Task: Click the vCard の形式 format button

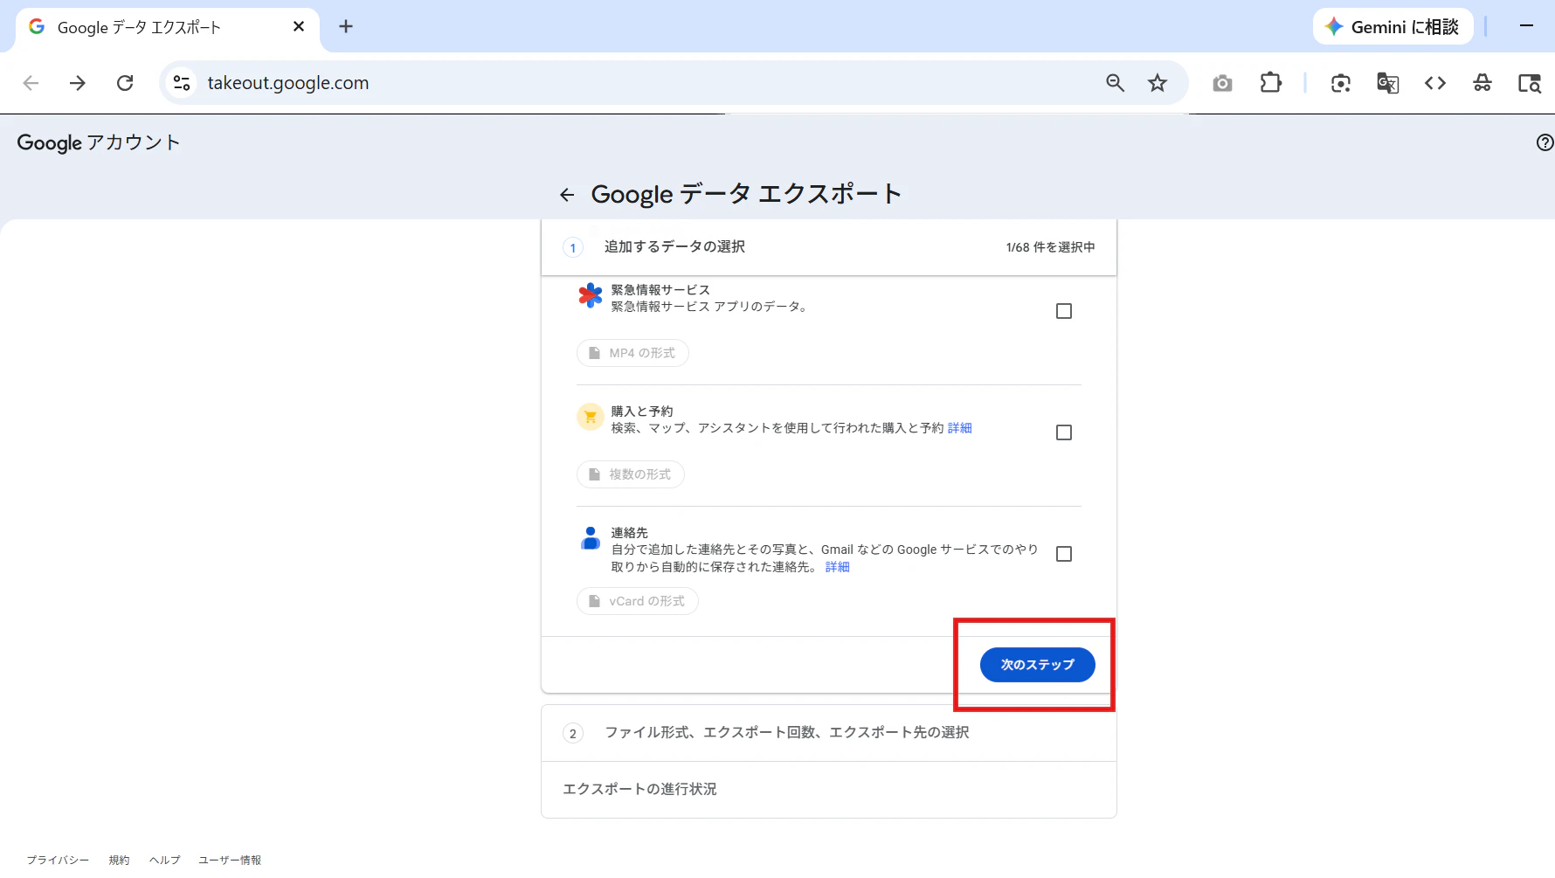Action: click(638, 601)
